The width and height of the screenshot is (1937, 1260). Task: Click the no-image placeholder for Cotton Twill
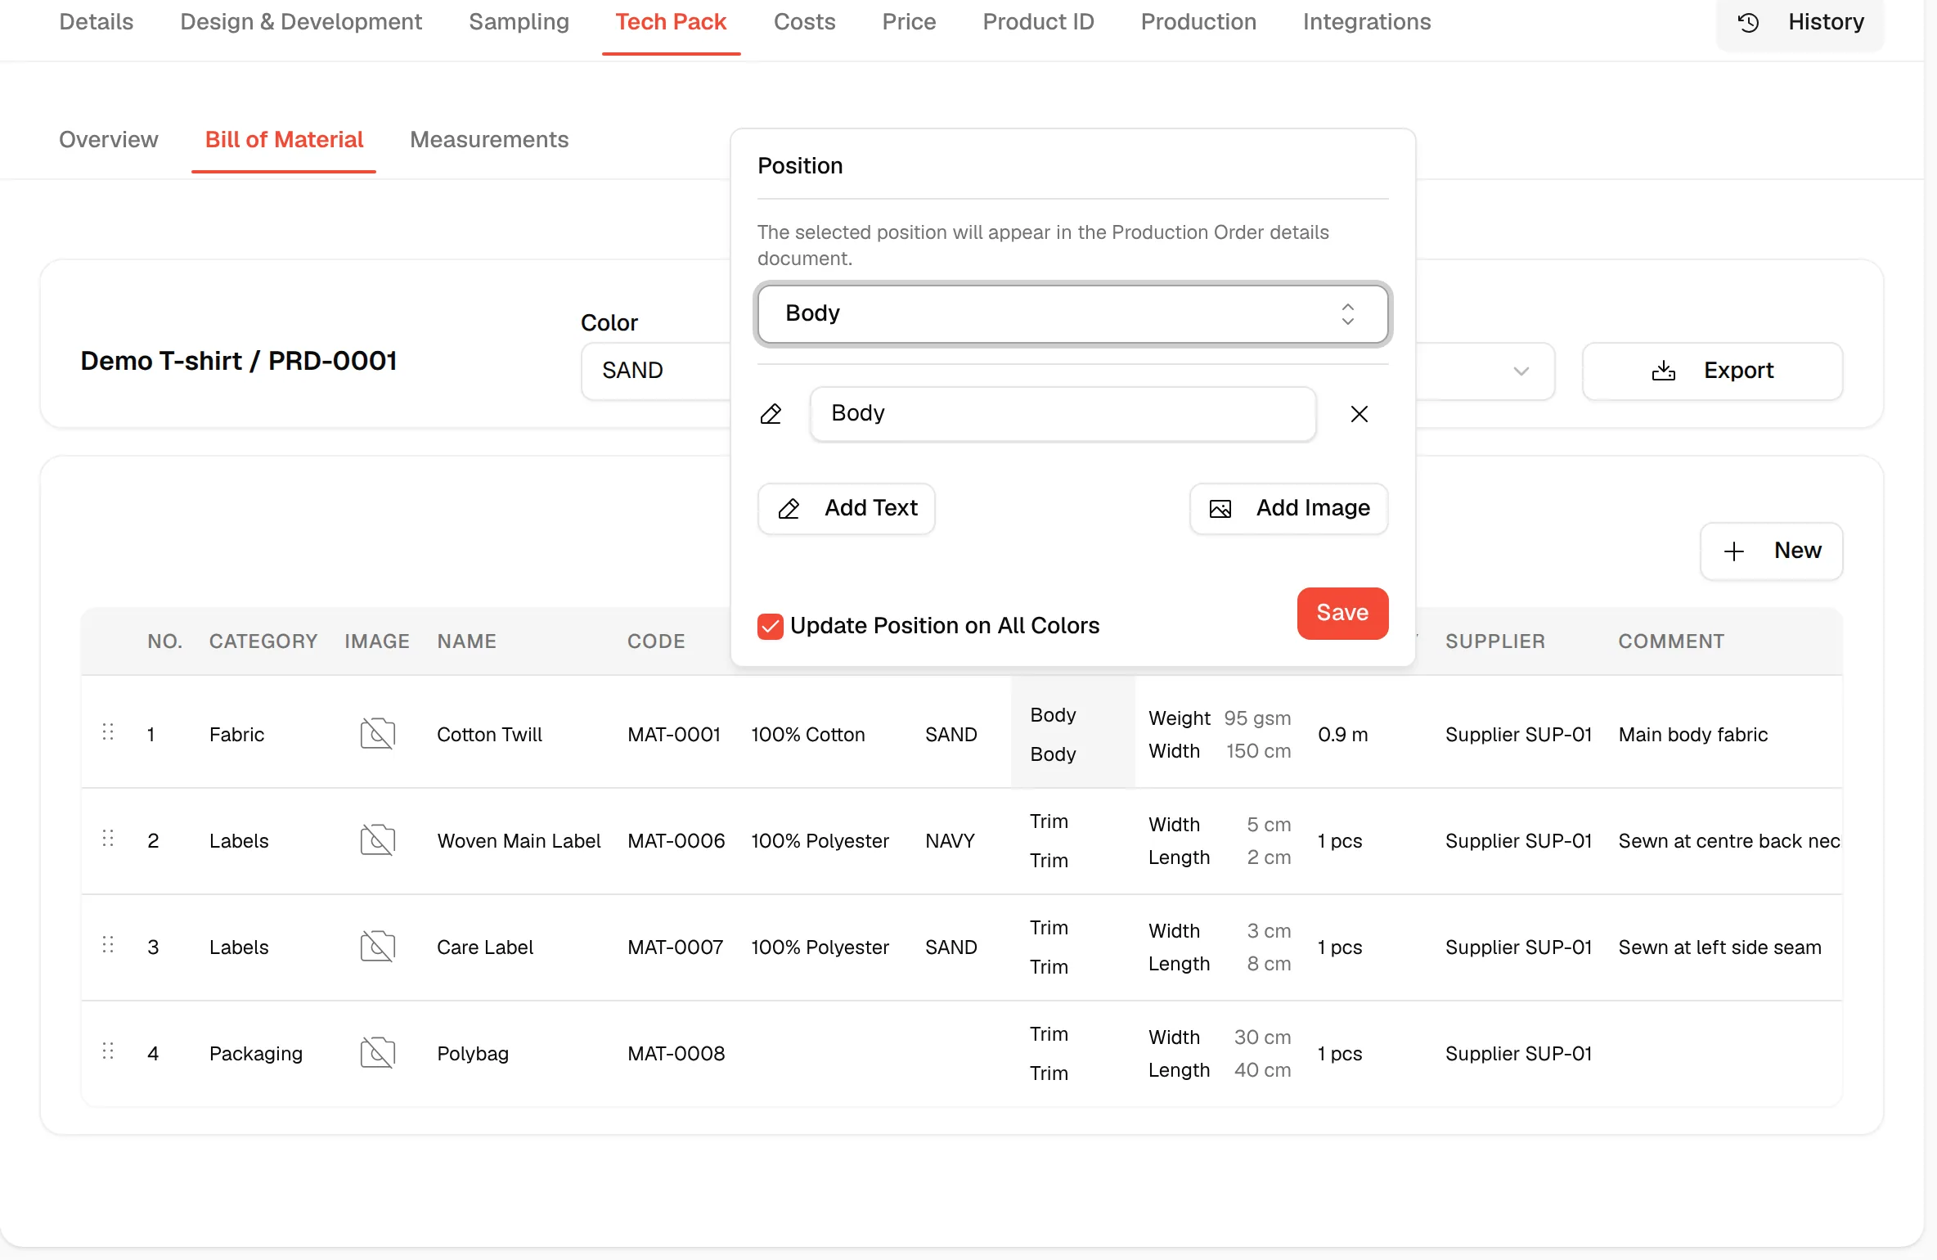tap(377, 734)
